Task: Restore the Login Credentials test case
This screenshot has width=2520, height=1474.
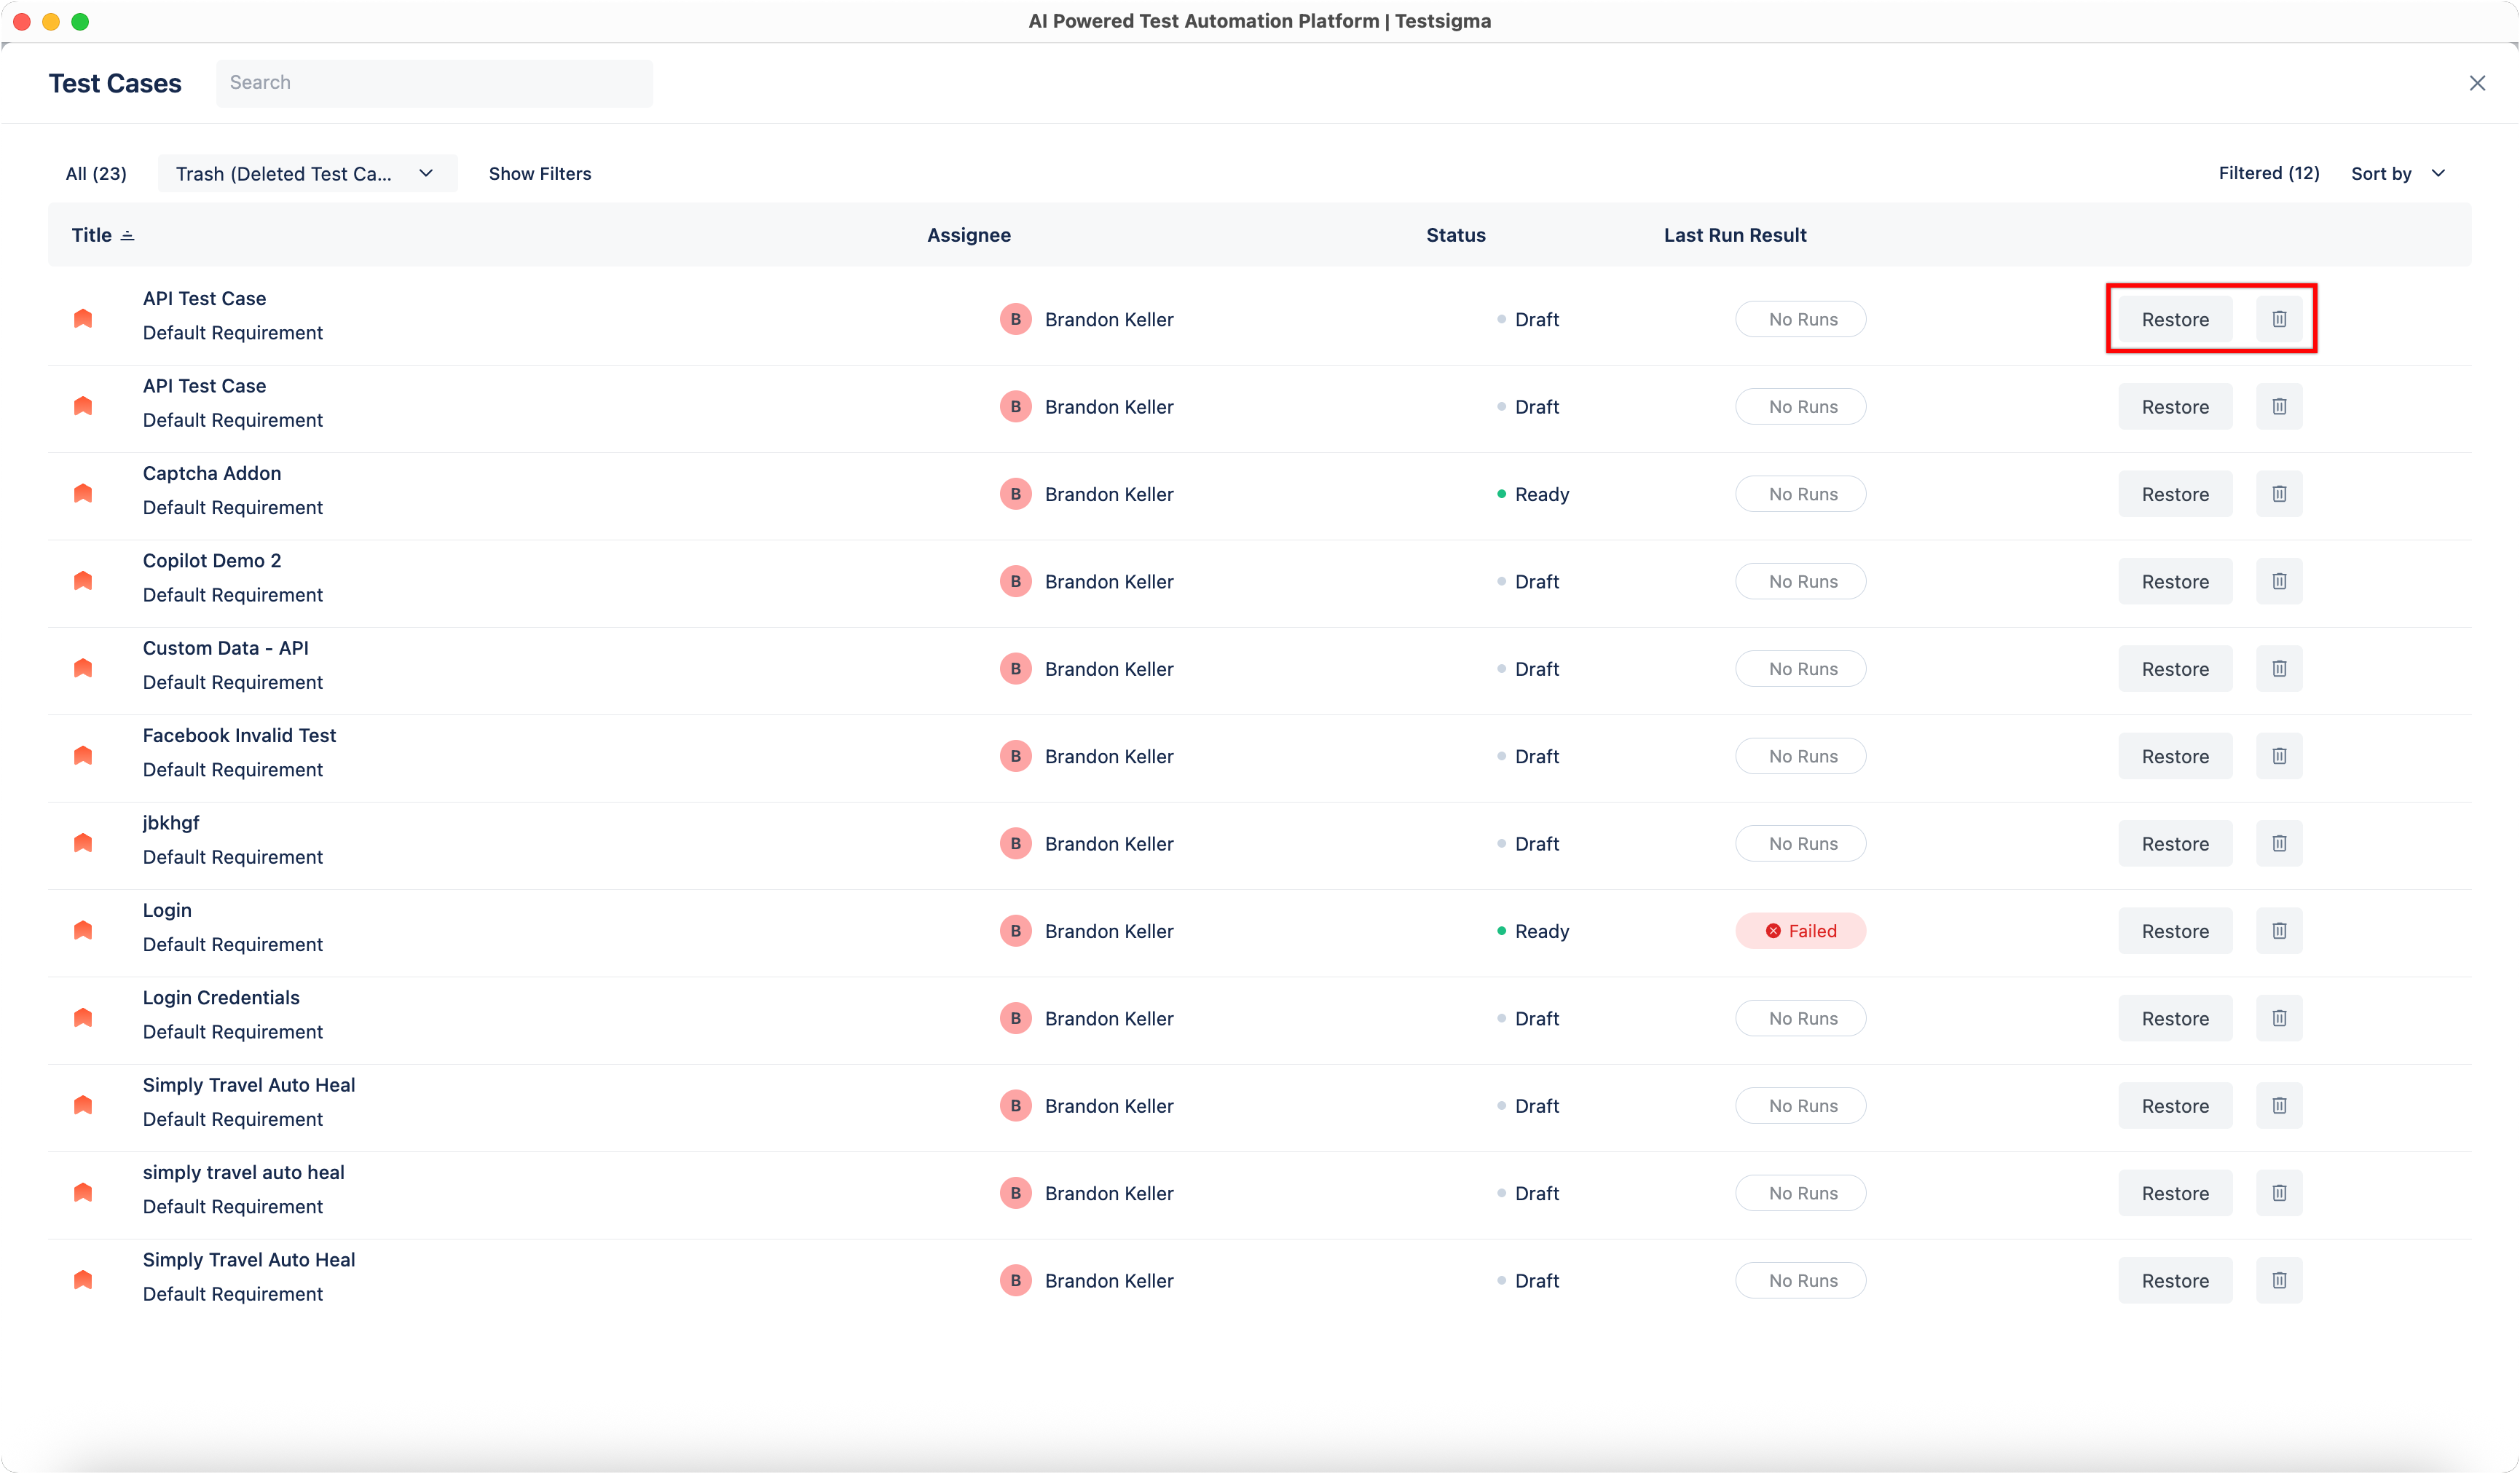Action: point(2174,1018)
